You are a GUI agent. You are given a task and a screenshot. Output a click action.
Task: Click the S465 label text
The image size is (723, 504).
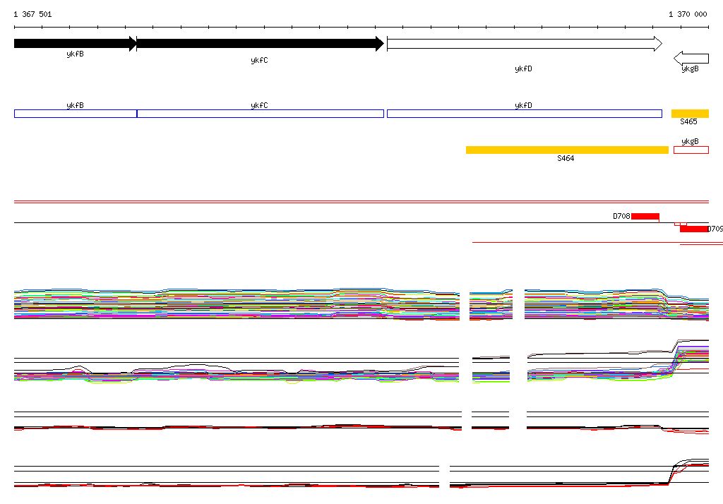pyautogui.click(x=688, y=121)
